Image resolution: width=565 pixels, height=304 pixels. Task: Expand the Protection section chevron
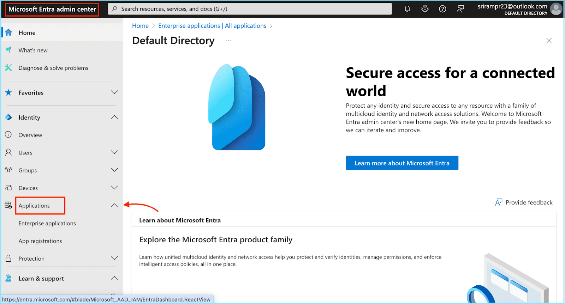[x=114, y=258]
